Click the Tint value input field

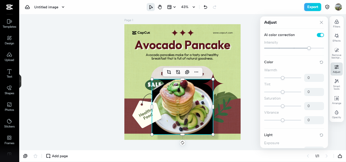[314, 92]
